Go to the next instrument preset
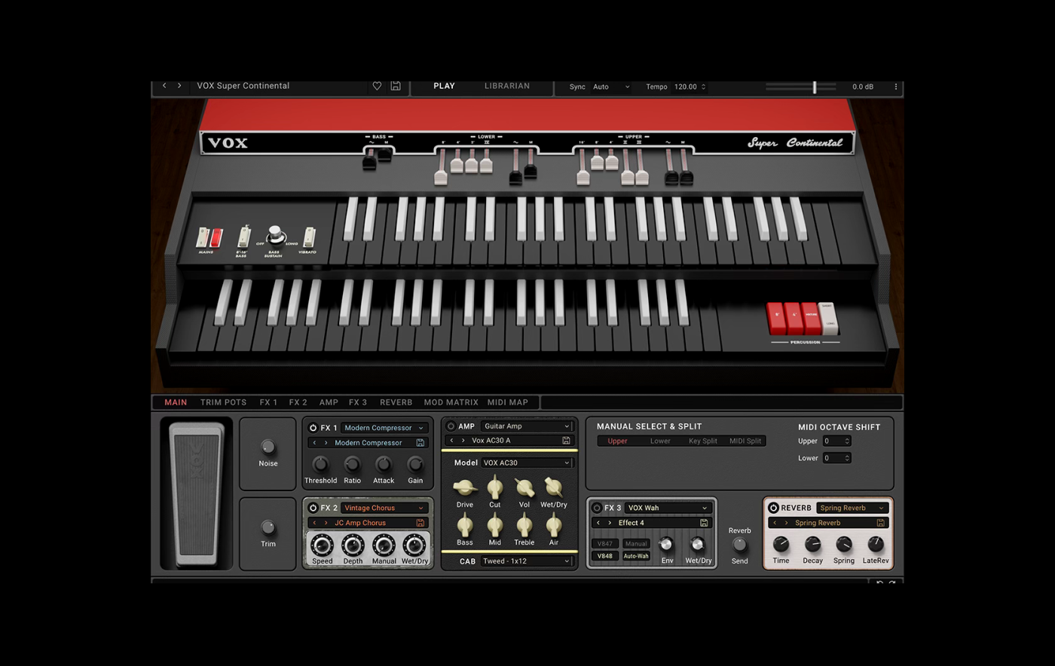The height and width of the screenshot is (666, 1055). click(179, 86)
